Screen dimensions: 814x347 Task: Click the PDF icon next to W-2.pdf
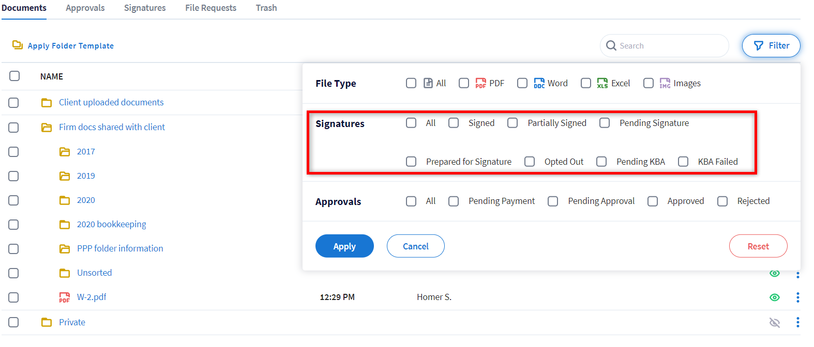(x=64, y=297)
